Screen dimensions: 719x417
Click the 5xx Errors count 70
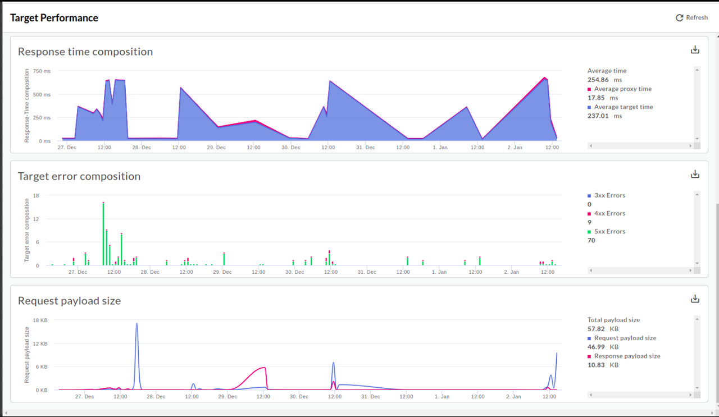click(591, 240)
